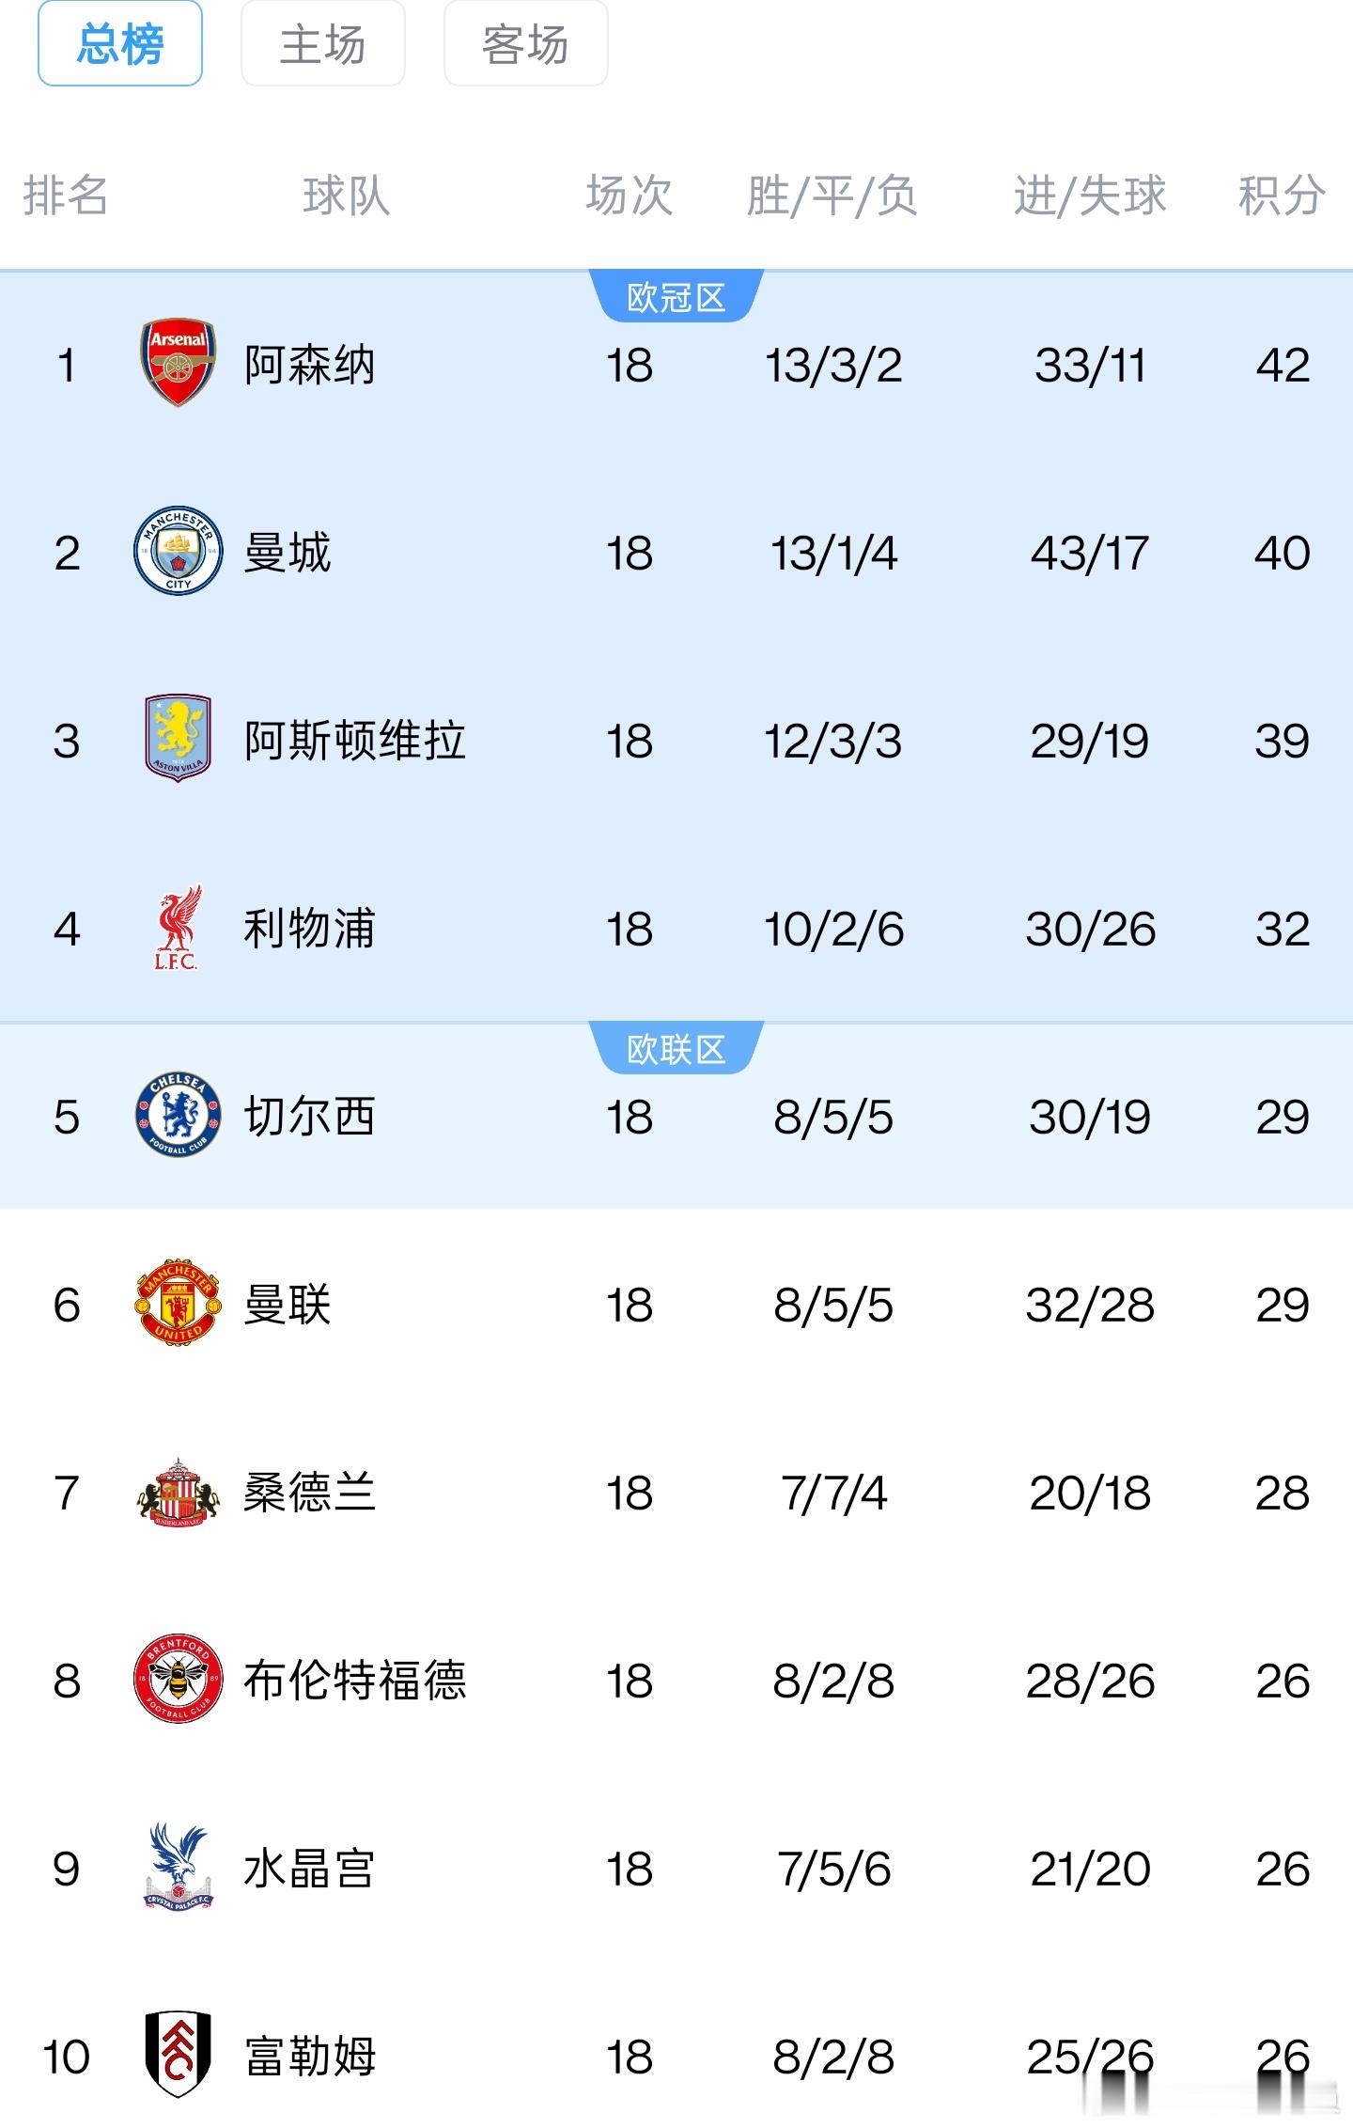This screenshot has width=1353, height=2128.
Task: Click the Manchester City badge
Action: (178, 552)
